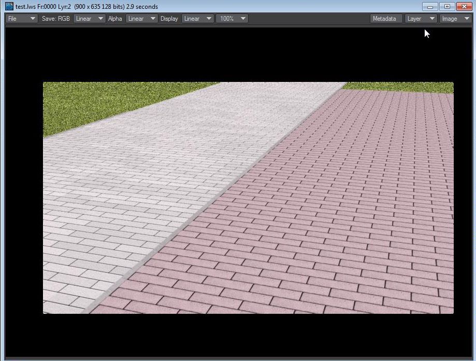
Task: Expand the Save RGB color space dropdown
Action: point(89,19)
